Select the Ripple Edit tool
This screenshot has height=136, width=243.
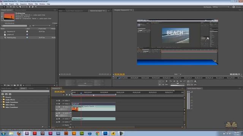(11, 7)
